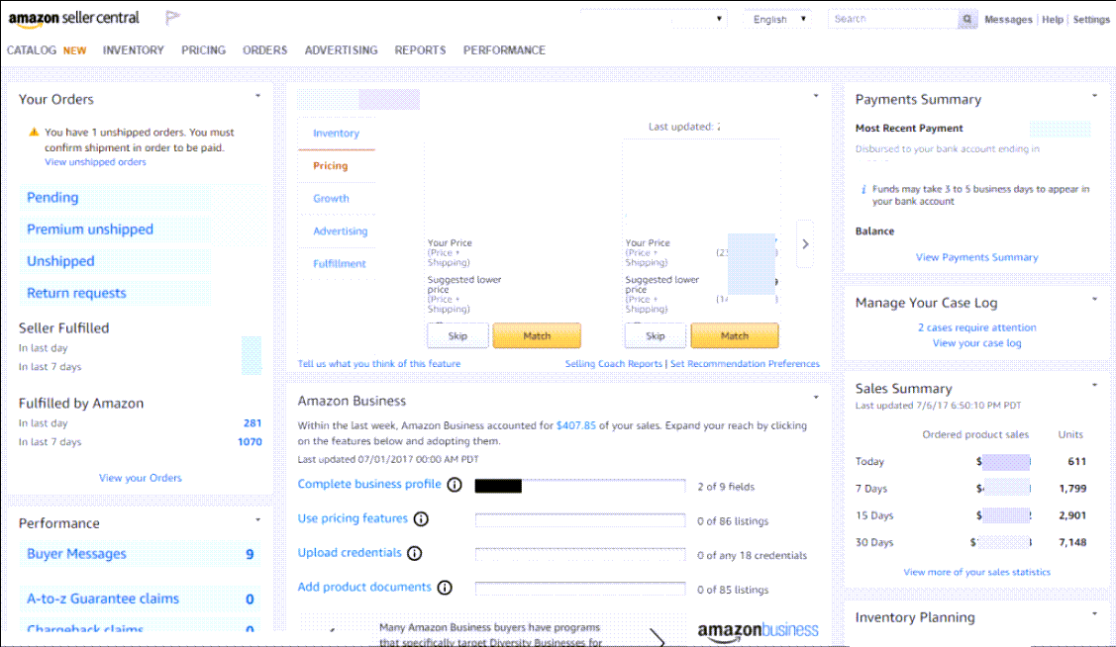Viewport: 1116px width, 647px height.
Task: Click View your case log link
Action: [x=976, y=343]
